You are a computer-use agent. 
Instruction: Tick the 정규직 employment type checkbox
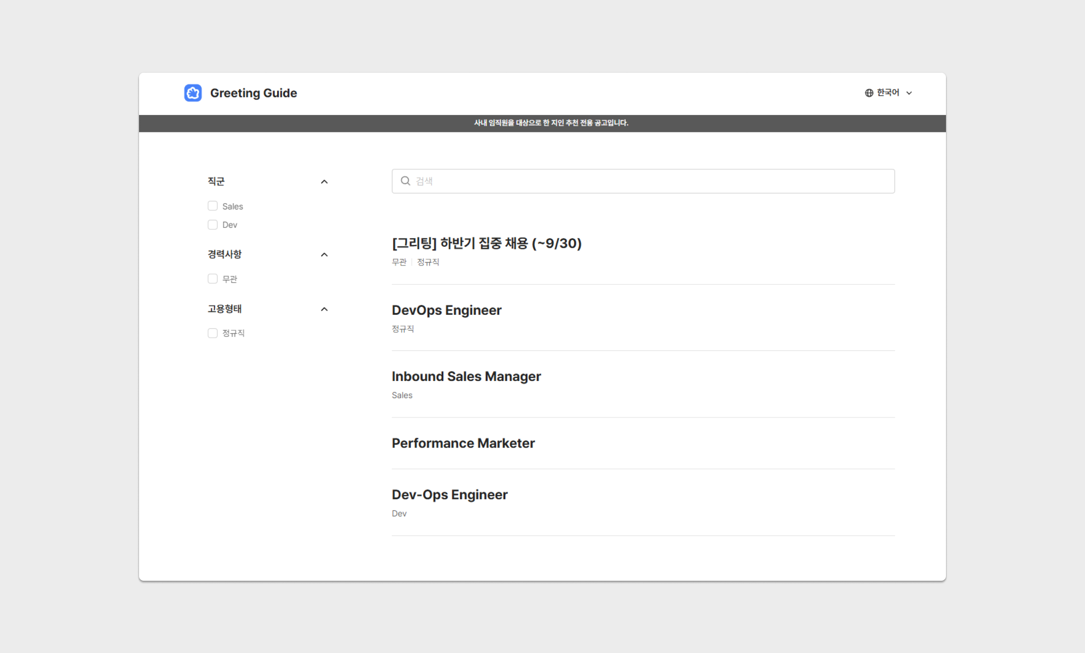coord(213,333)
